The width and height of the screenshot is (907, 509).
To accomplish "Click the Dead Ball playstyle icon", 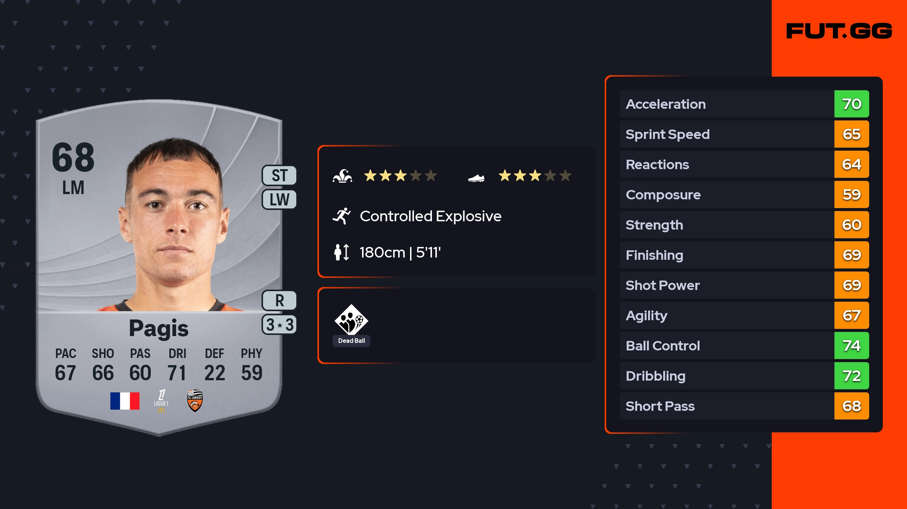I will pyautogui.click(x=351, y=319).
